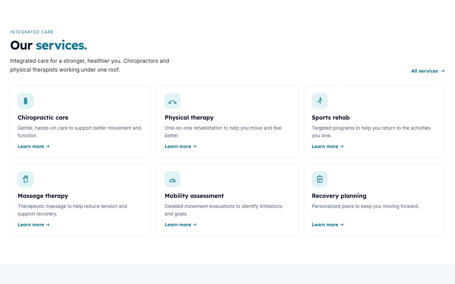This screenshot has height=284, width=455.
Task: Click the spine icon for Chiropractic care
Action: click(26, 101)
